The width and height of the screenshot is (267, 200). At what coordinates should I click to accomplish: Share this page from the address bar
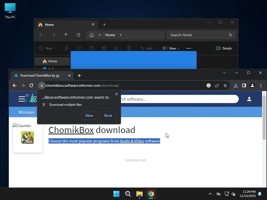pyautogui.click(x=217, y=85)
